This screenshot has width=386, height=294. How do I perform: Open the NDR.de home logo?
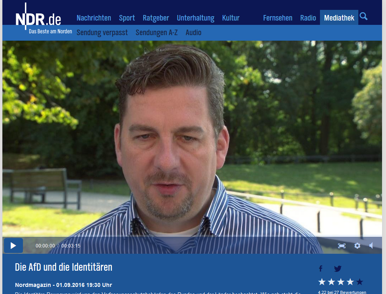[38, 19]
